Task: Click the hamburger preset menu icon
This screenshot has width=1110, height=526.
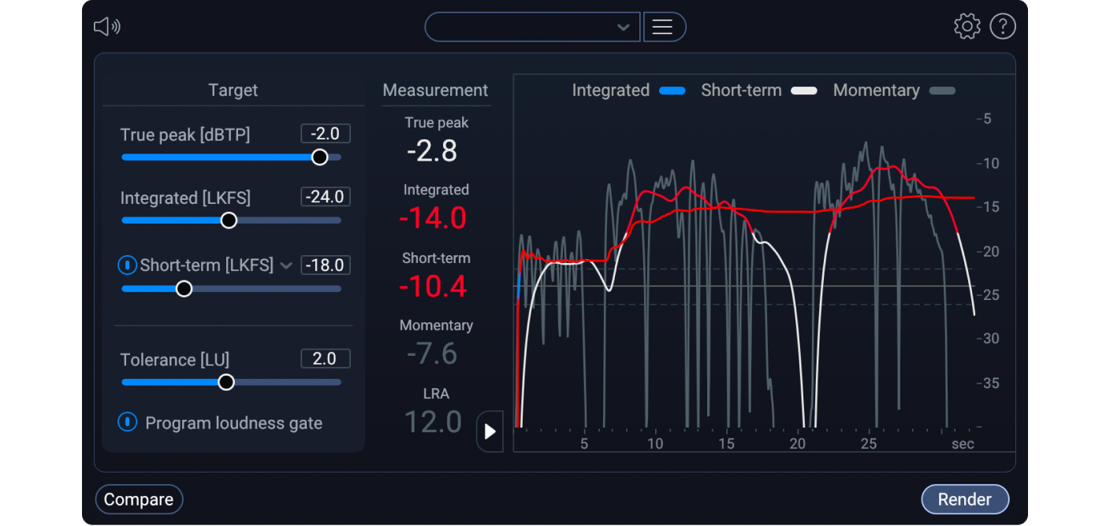Action: click(664, 26)
